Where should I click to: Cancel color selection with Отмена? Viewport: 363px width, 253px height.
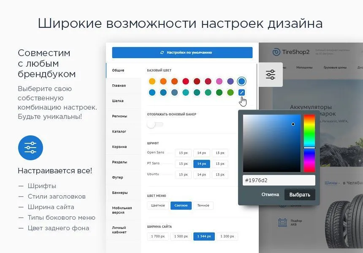[270, 194]
